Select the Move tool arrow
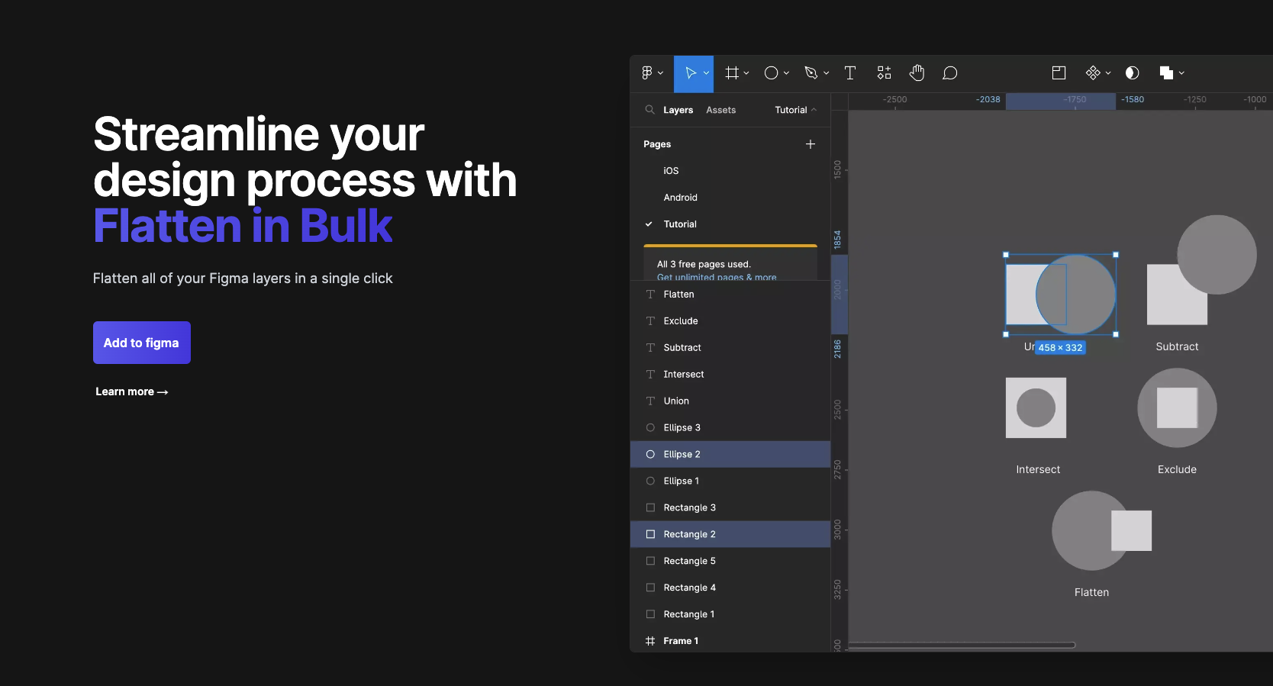The height and width of the screenshot is (686, 1273). pos(691,73)
